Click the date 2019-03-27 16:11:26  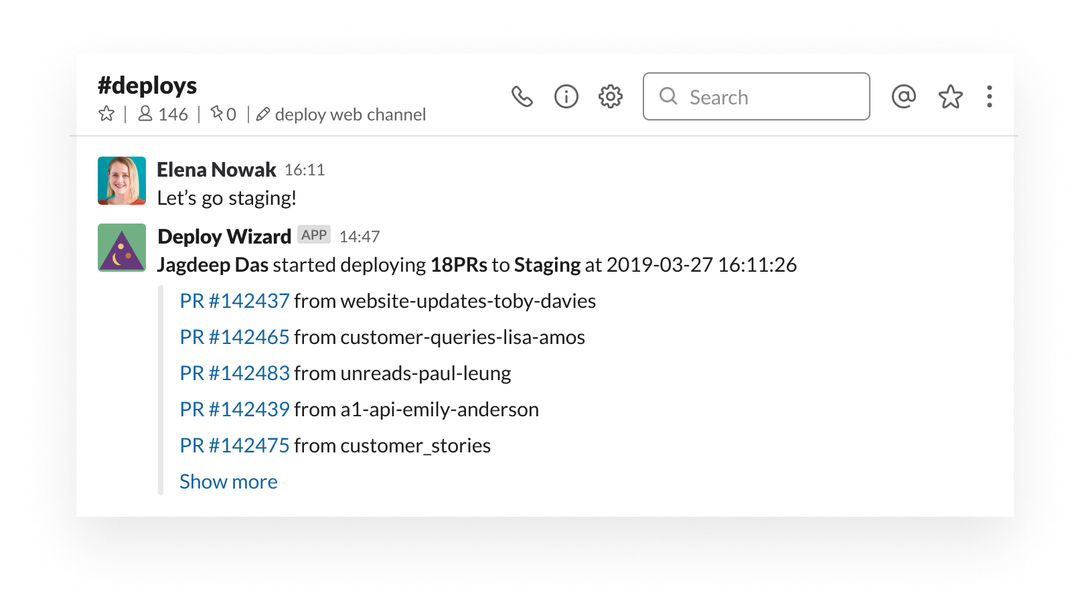tap(702, 265)
